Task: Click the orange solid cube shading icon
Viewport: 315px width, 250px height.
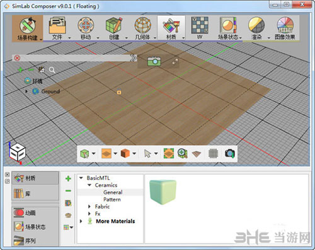Action: 125,153
